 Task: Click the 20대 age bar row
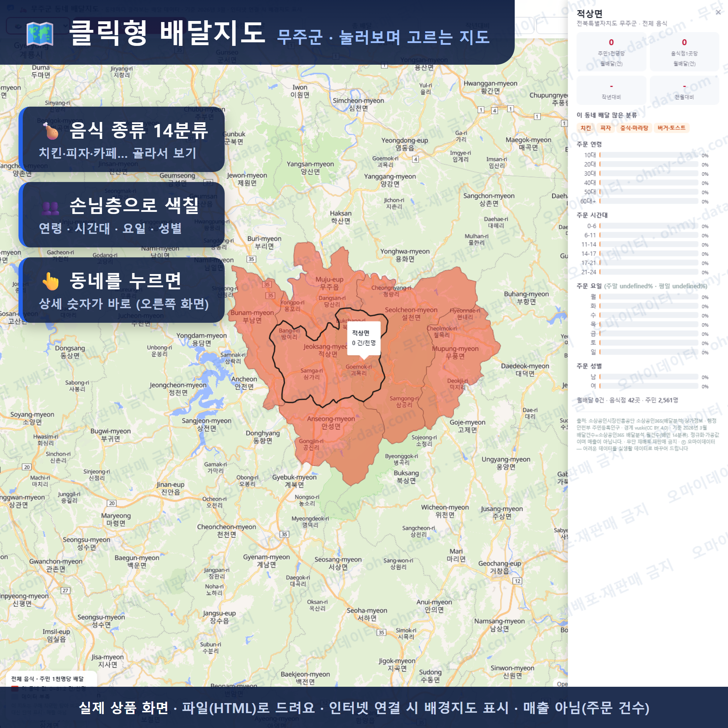643,165
